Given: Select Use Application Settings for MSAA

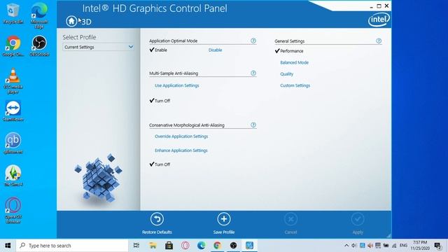Looking at the screenshot, I should click(177, 85).
